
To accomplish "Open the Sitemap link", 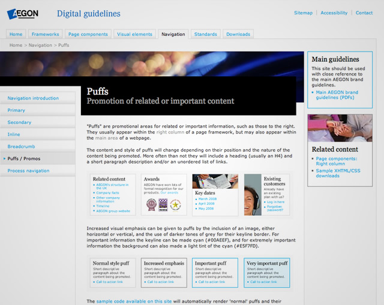I will pos(303,13).
